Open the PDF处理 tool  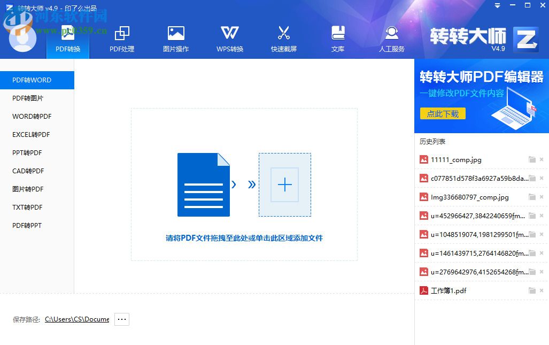point(121,37)
